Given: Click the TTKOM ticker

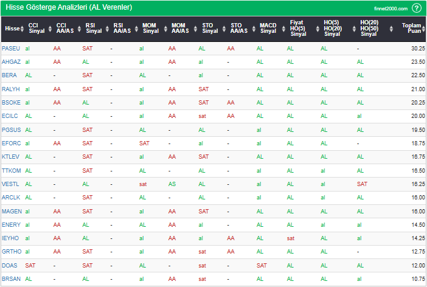Looking at the screenshot, I should pyautogui.click(x=11, y=171).
